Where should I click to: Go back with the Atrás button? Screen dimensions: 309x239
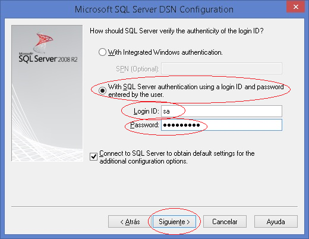pyautogui.click(x=130, y=222)
